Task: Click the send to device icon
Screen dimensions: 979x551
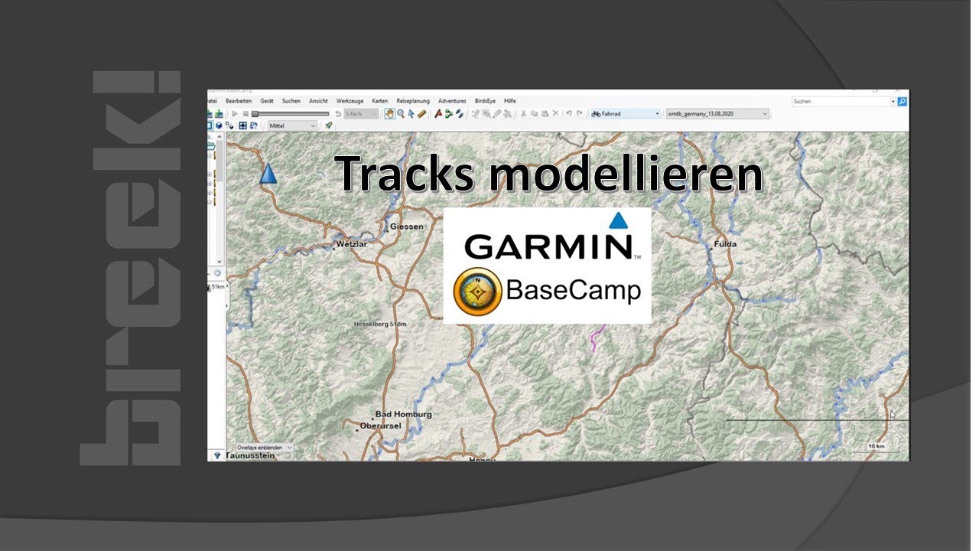Action: click(254, 126)
